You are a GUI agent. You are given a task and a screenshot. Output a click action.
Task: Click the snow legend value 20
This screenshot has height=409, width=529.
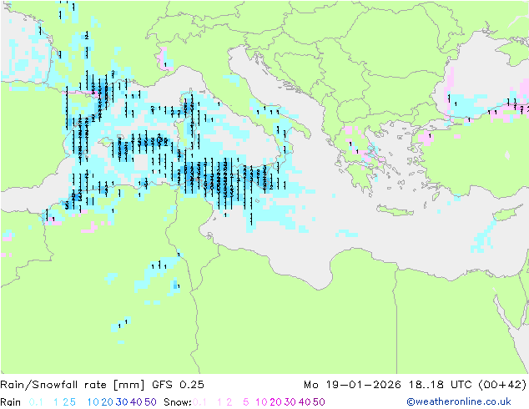[x=275, y=402]
